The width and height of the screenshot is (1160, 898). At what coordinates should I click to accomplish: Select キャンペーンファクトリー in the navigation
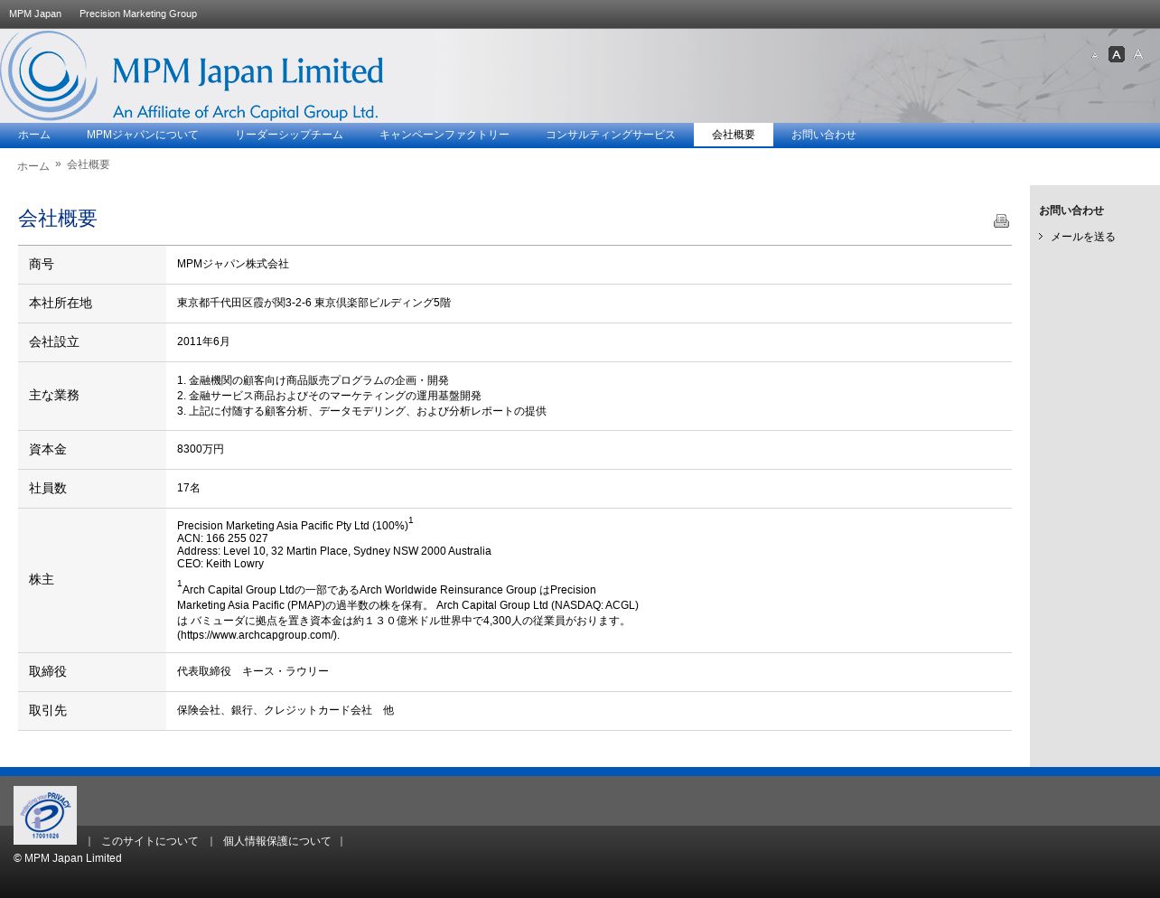point(444,135)
